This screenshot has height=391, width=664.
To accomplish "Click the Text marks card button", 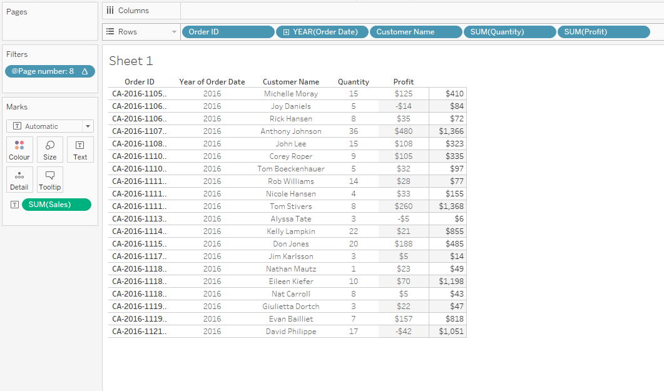I will click(80, 150).
